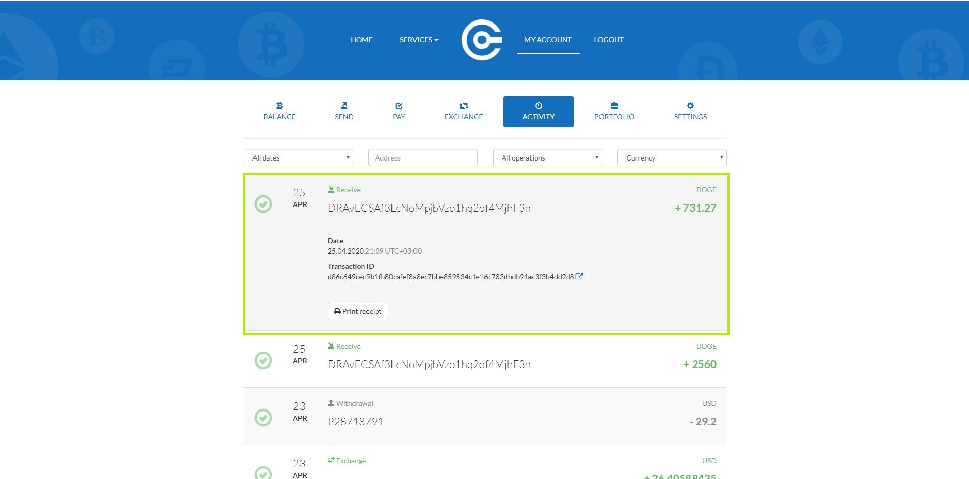Click the Pay checkmark icon

[399, 106]
